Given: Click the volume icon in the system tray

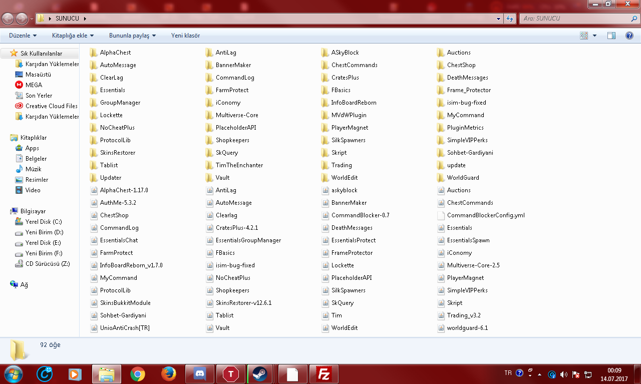Looking at the screenshot, I should point(564,374).
